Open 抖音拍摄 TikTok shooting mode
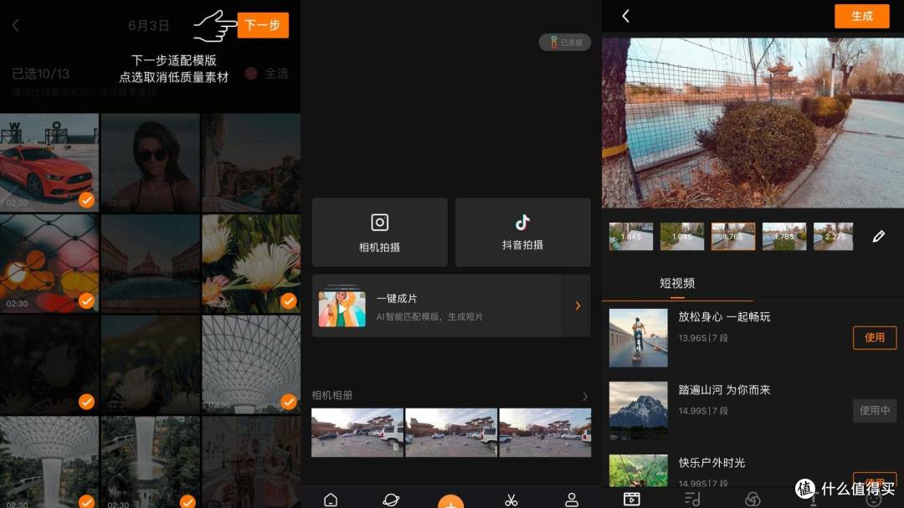904x508 pixels. click(x=522, y=233)
